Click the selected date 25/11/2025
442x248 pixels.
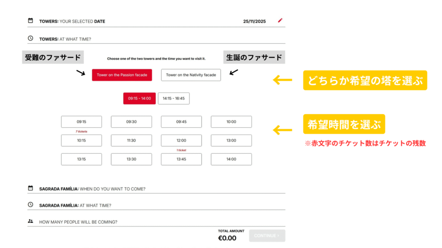click(x=254, y=21)
